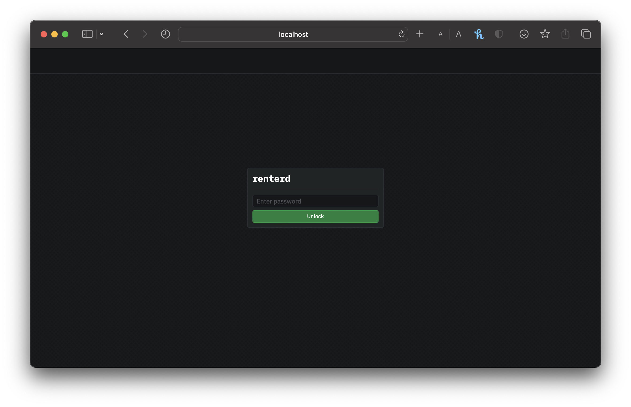Expand the sidebar options chevron dropdown
The height and width of the screenshot is (407, 631).
(102, 34)
